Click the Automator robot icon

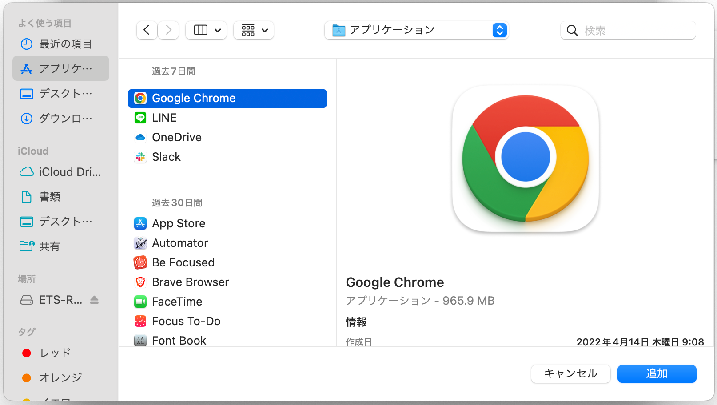coord(140,243)
